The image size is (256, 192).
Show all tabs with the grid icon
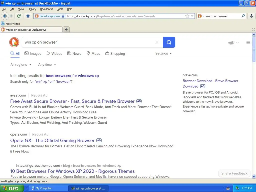click(x=253, y=29)
